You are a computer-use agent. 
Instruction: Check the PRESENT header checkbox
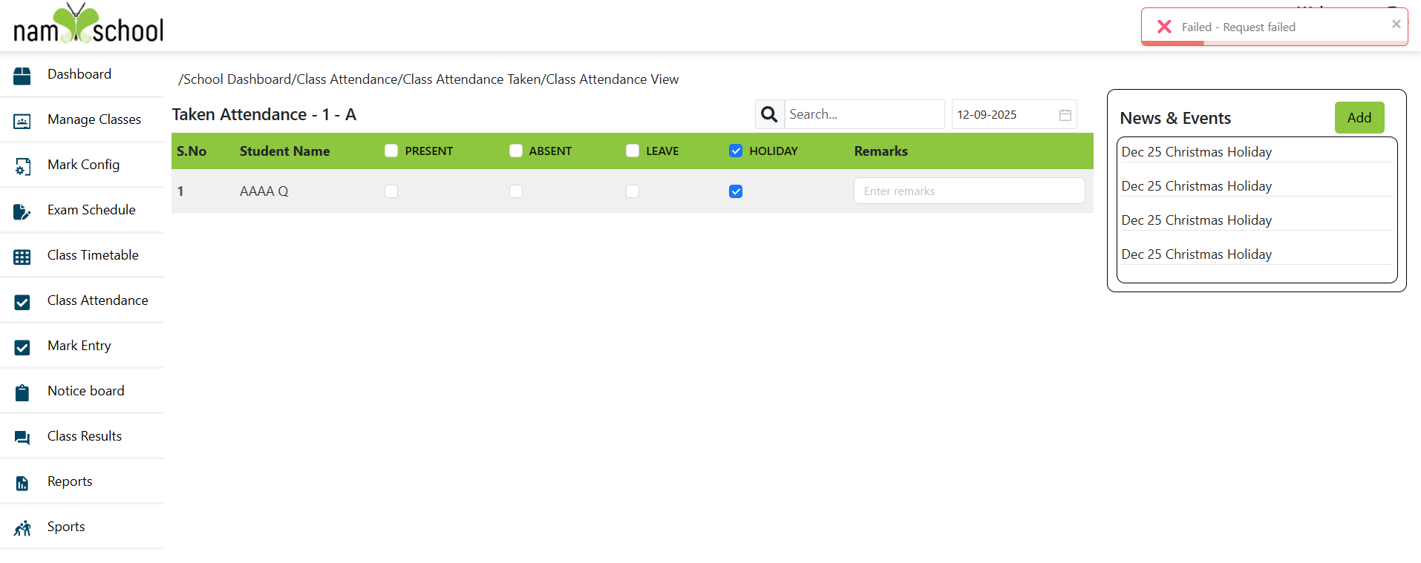(391, 151)
